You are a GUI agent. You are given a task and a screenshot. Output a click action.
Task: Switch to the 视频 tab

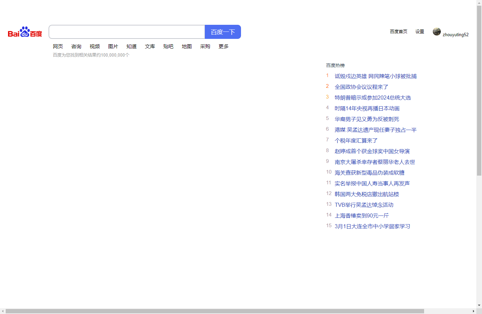(95, 46)
